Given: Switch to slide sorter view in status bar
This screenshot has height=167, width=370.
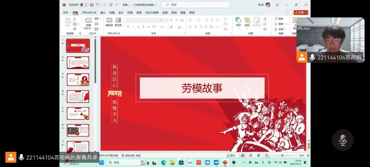Looking at the screenshot, I should pos(250,155).
